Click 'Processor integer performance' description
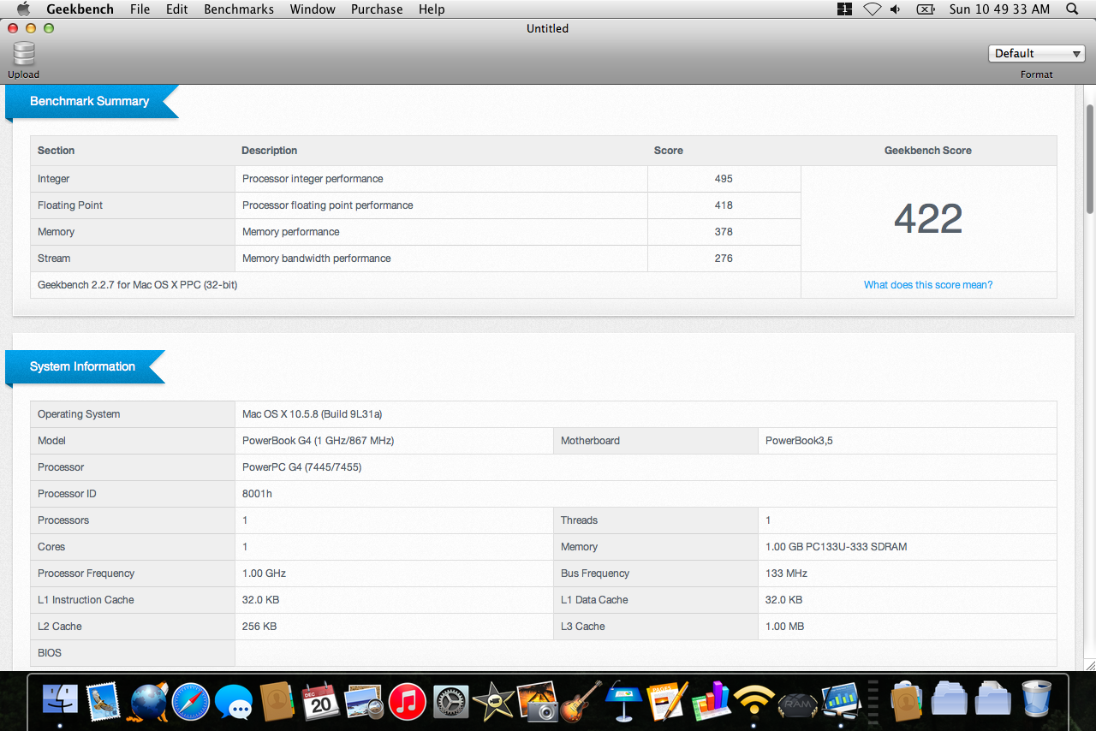Viewport: 1096px width, 731px height. pyautogui.click(x=313, y=179)
